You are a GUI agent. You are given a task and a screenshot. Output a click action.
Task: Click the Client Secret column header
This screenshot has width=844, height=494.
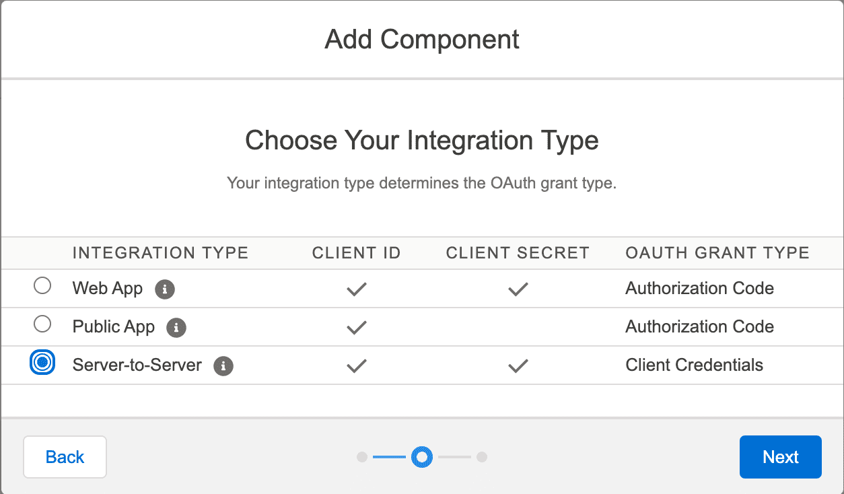(x=518, y=253)
